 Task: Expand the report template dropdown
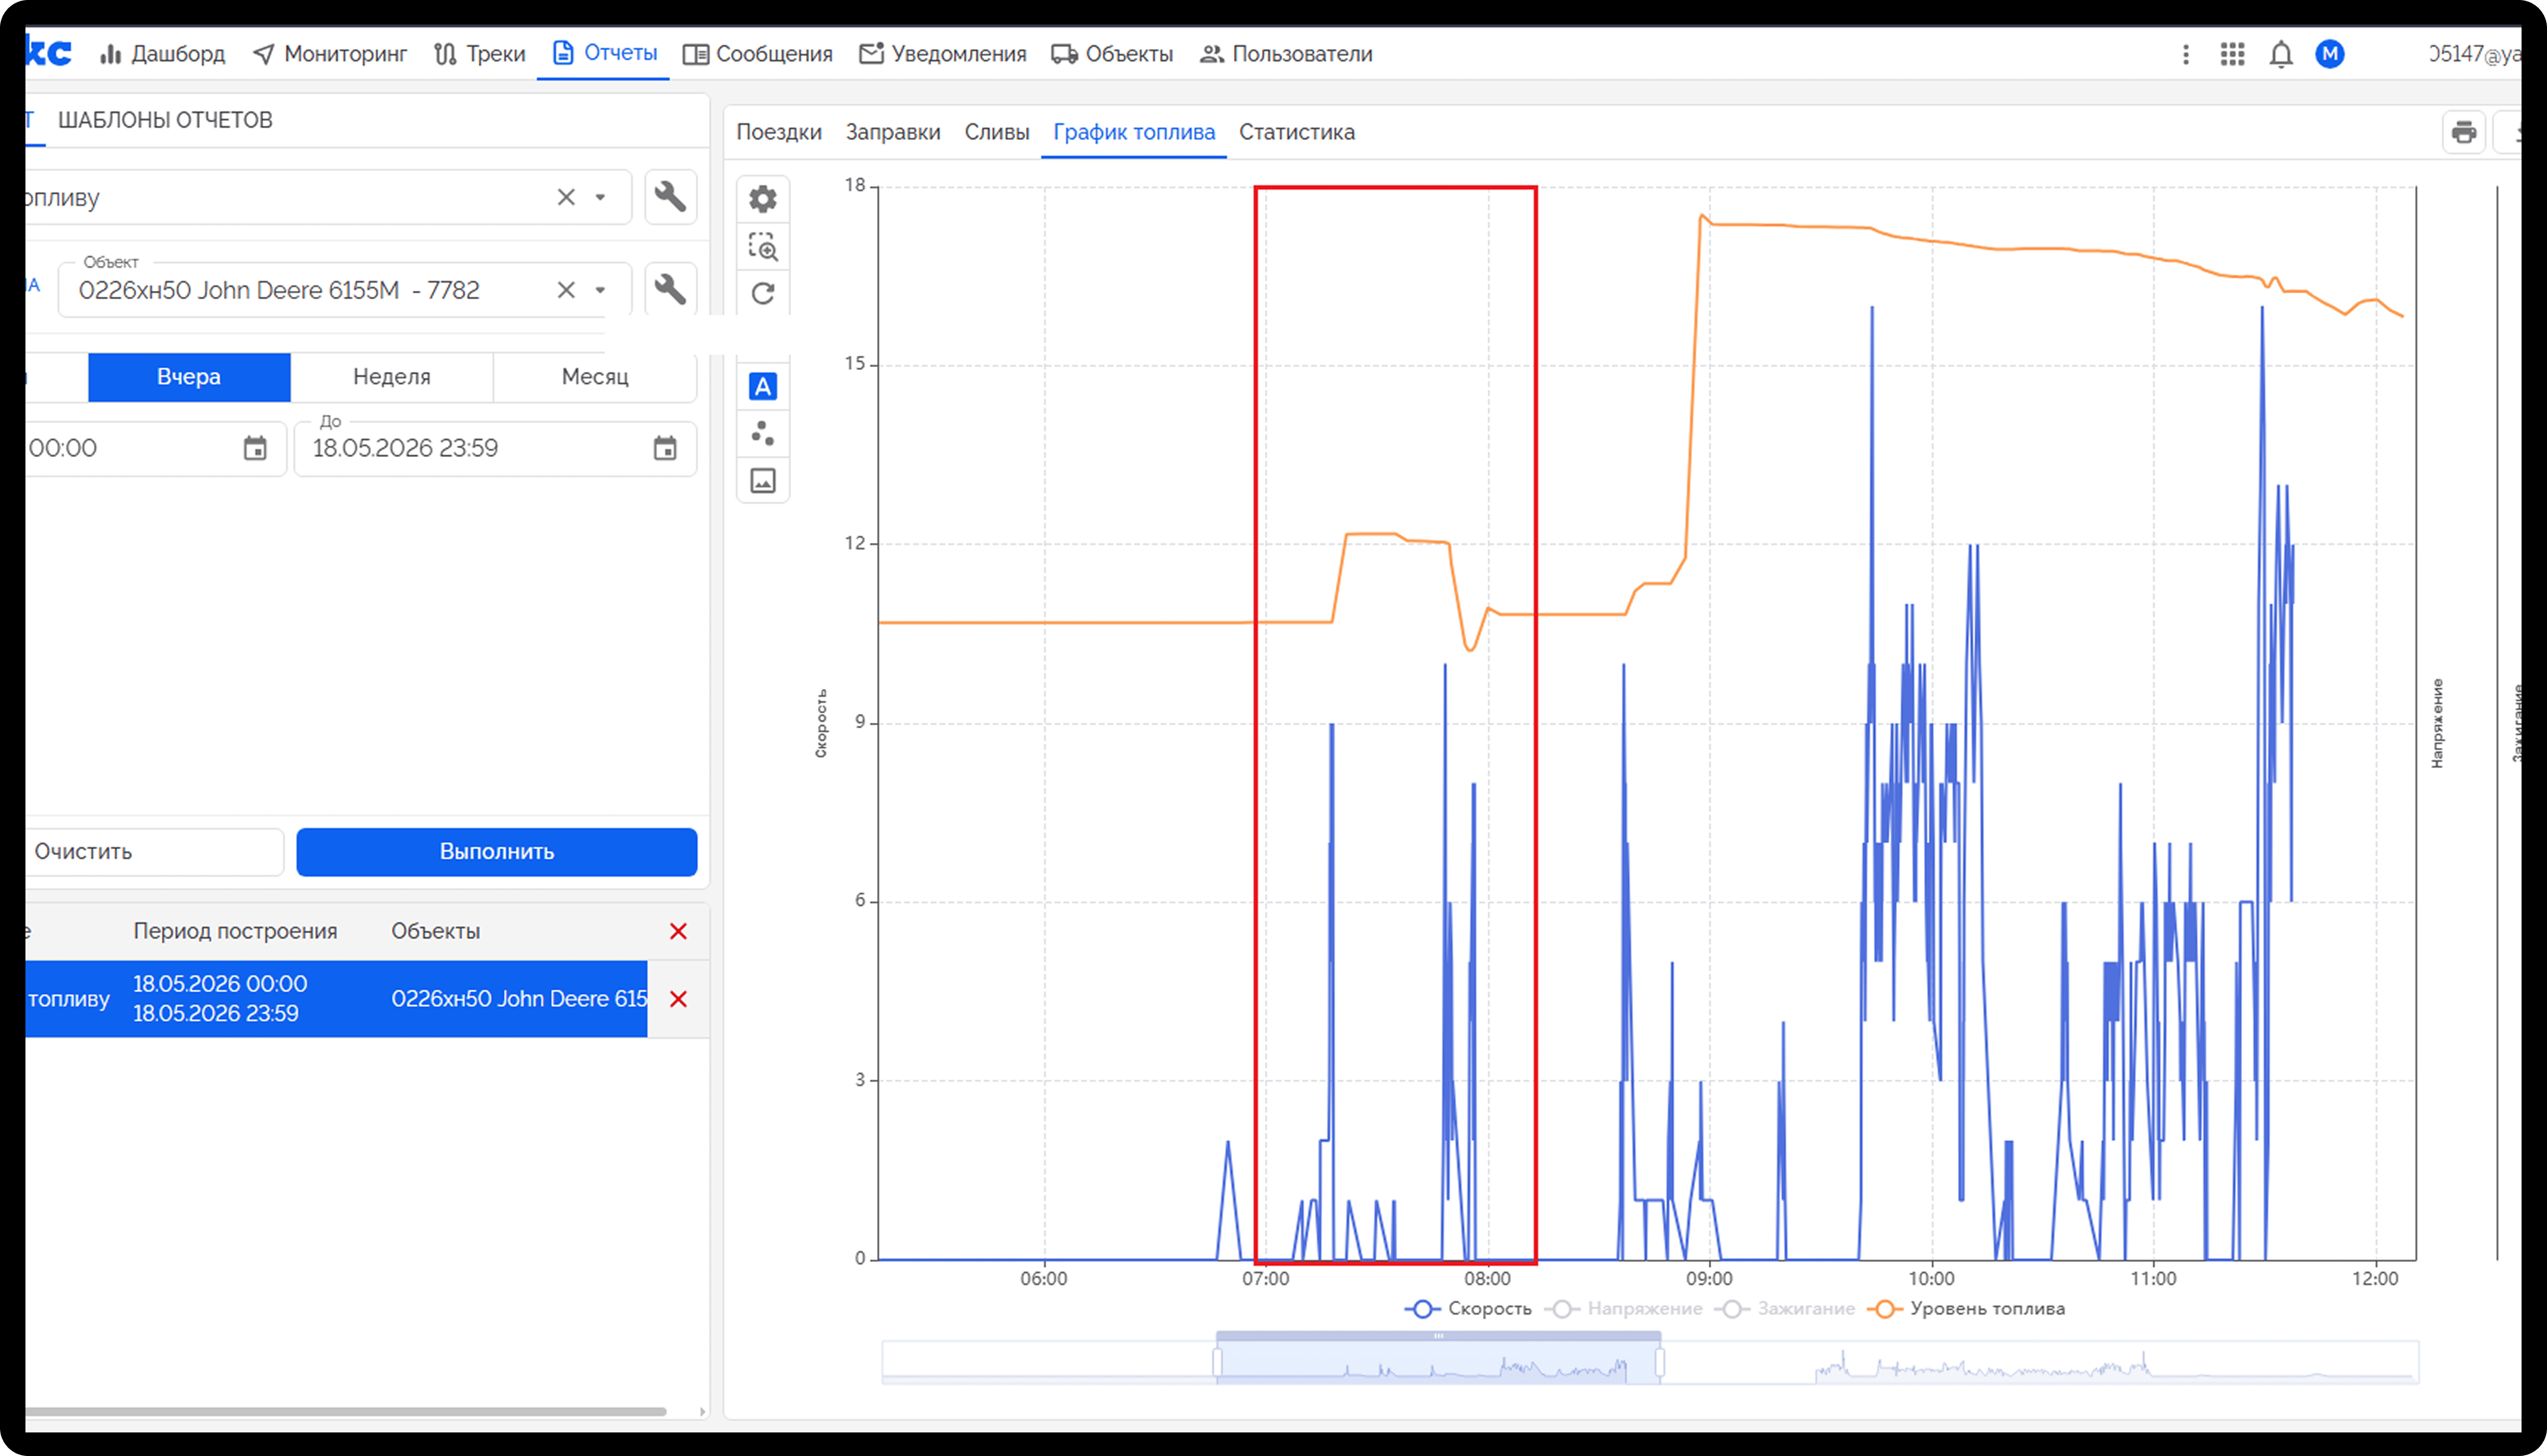(600, 197)
